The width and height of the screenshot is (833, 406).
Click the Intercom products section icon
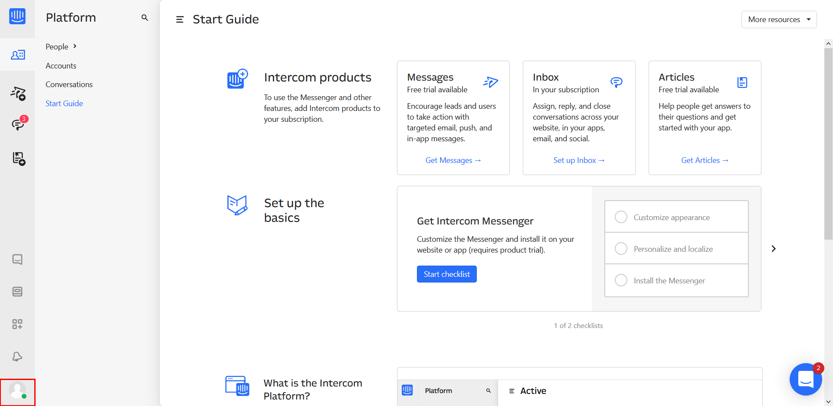point(237,78)
